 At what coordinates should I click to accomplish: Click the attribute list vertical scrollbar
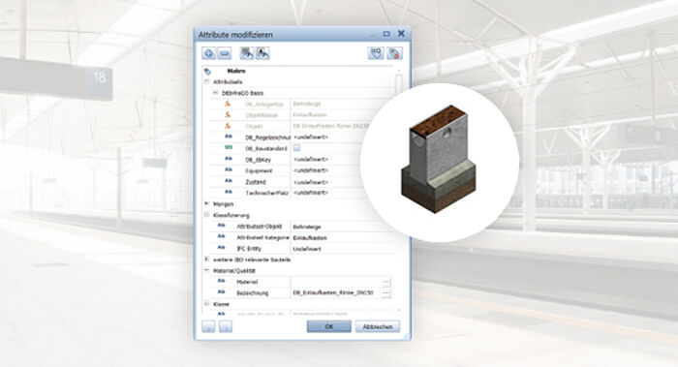399,190
